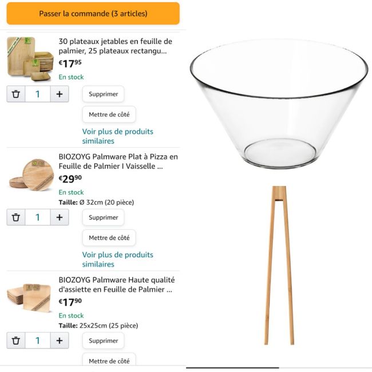Add one more BIOZOYG Haute qualité d'assiette

[x=60, y=341]
